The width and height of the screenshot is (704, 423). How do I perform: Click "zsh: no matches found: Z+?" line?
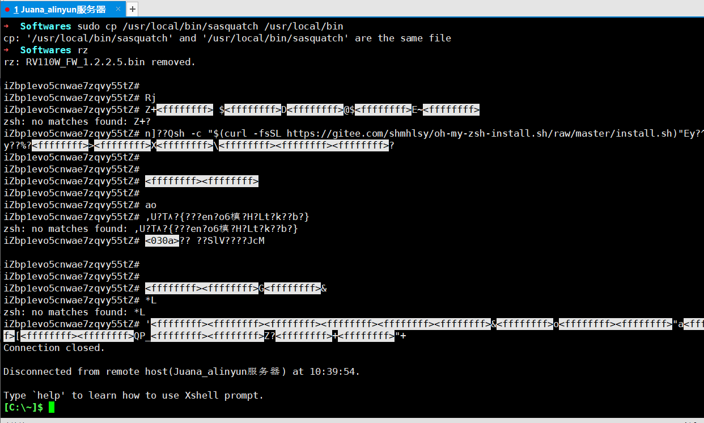point(77,121)
